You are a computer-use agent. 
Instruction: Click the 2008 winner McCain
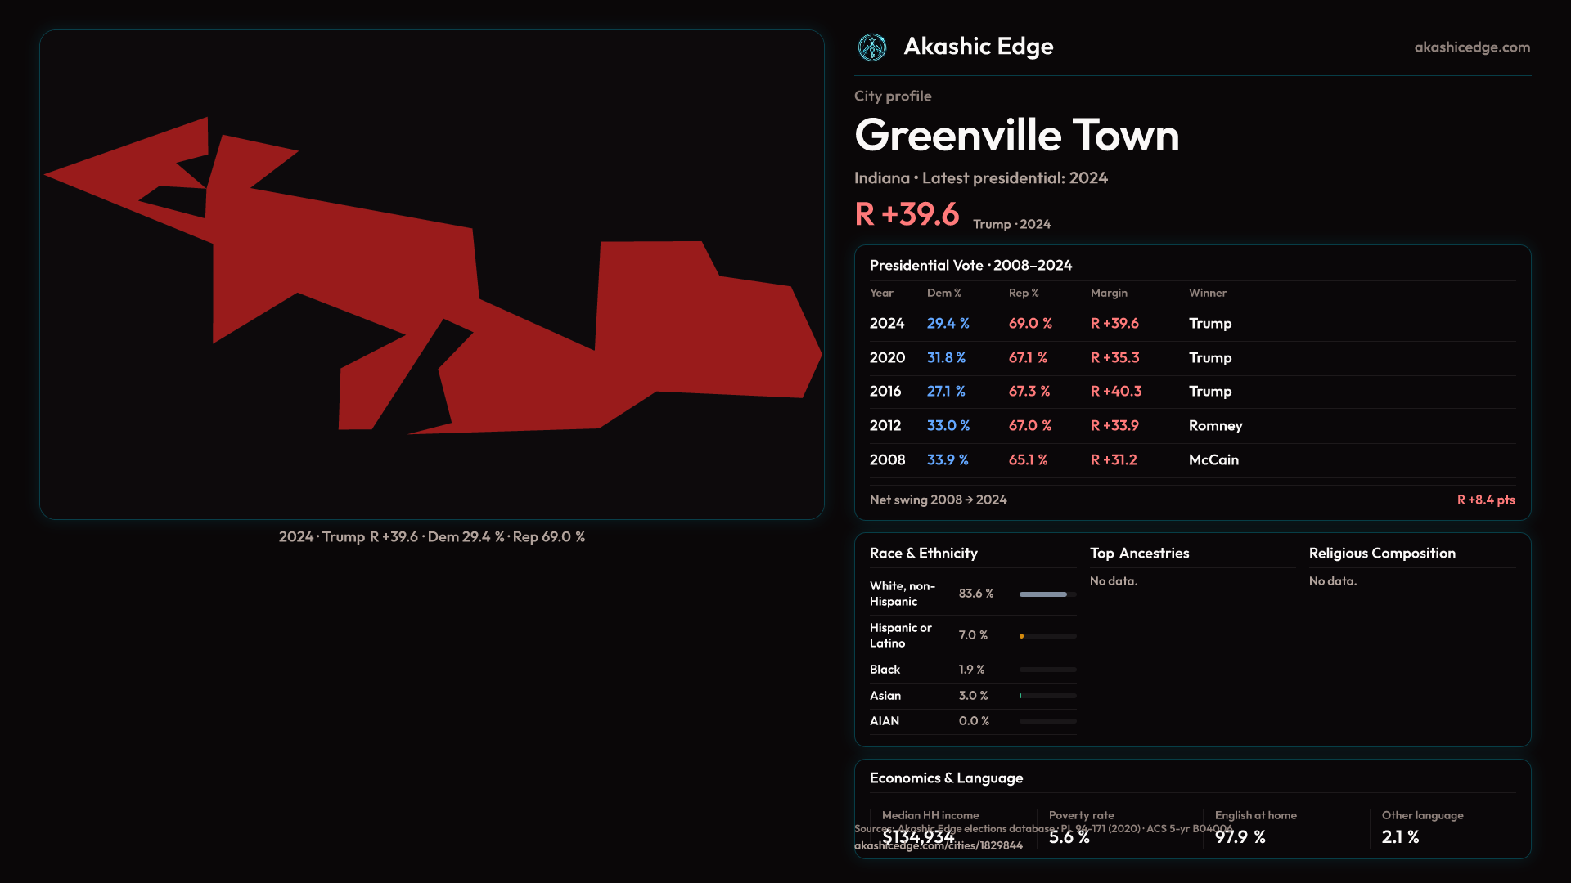pyautogui.click(x=1213, y=460)
